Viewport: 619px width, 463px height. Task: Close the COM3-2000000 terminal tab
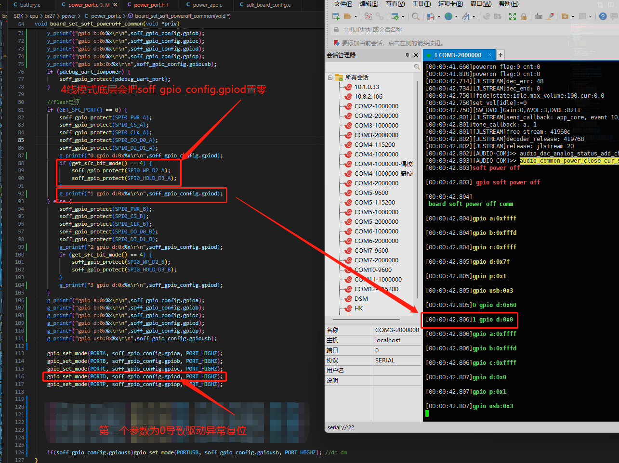pyautogui.click(x=489, y=55)
